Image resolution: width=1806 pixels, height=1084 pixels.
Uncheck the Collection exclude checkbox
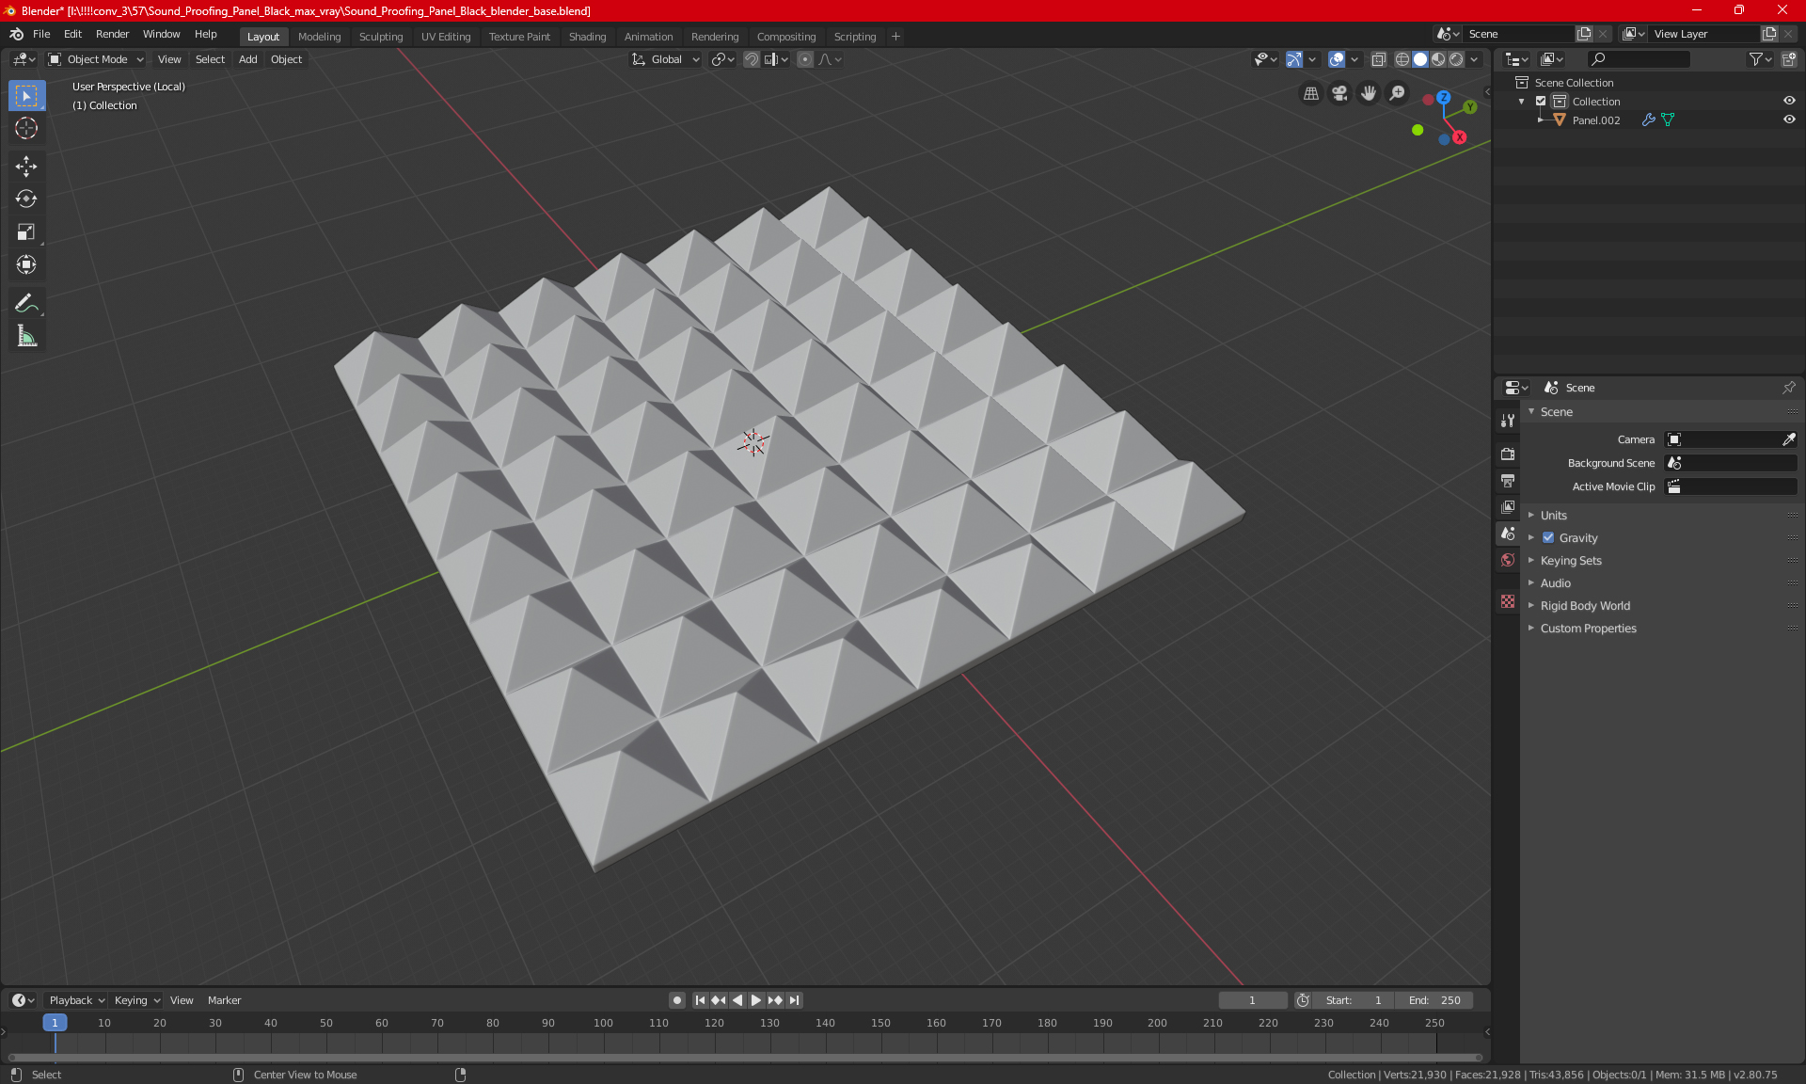pos(1541,102)
